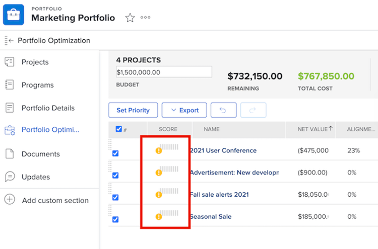
Task: Uncheck the 2021 User Conference row checkbox
Action: click(115, 153)
